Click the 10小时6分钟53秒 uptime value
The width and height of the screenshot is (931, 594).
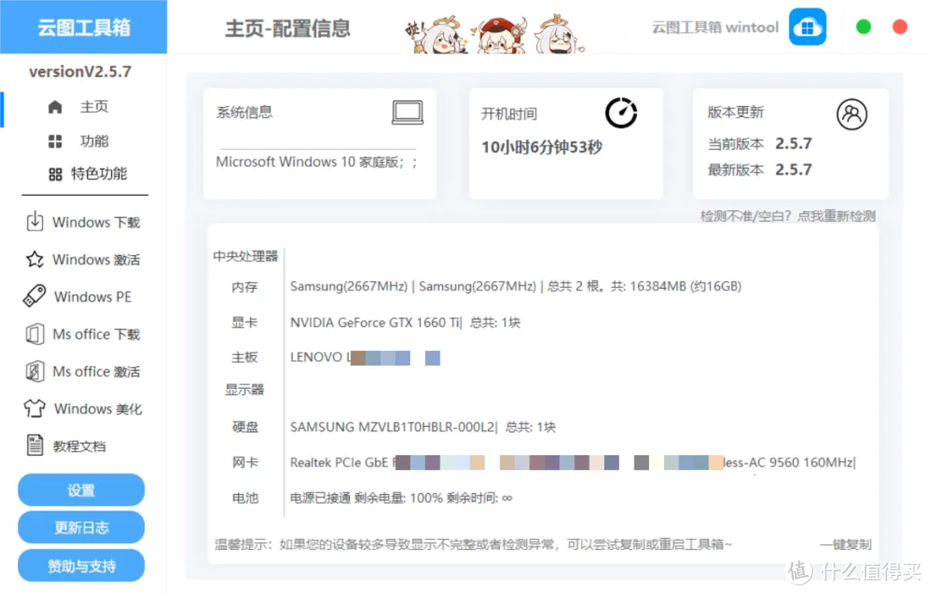coord(541,147)
